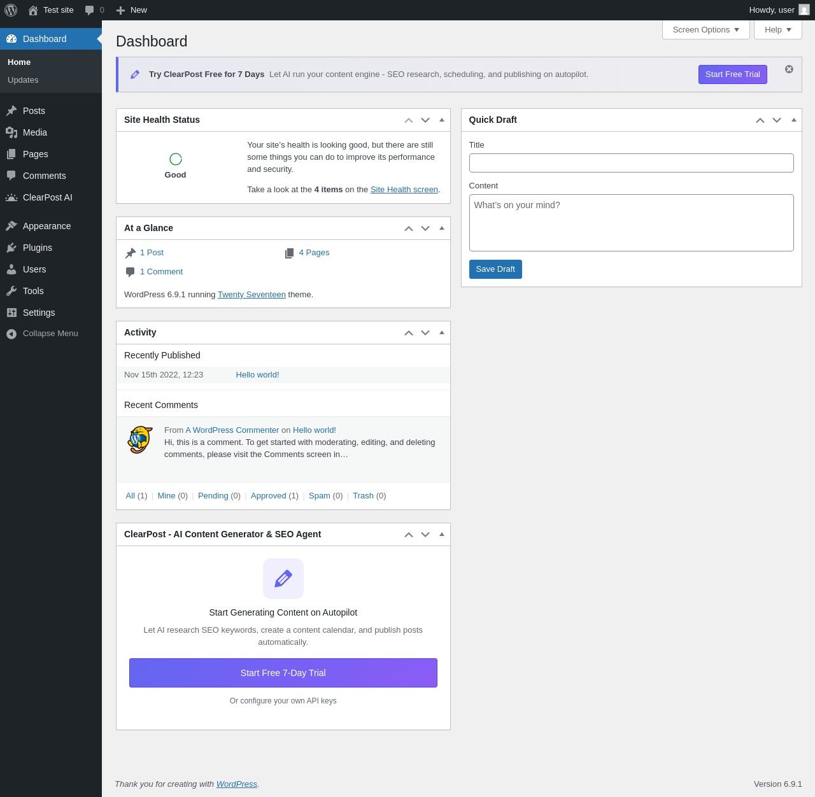This screenshot has height=797, width=815.
Task: Click the ClearPost AI sidebar icon
Action: click(11, 197)
